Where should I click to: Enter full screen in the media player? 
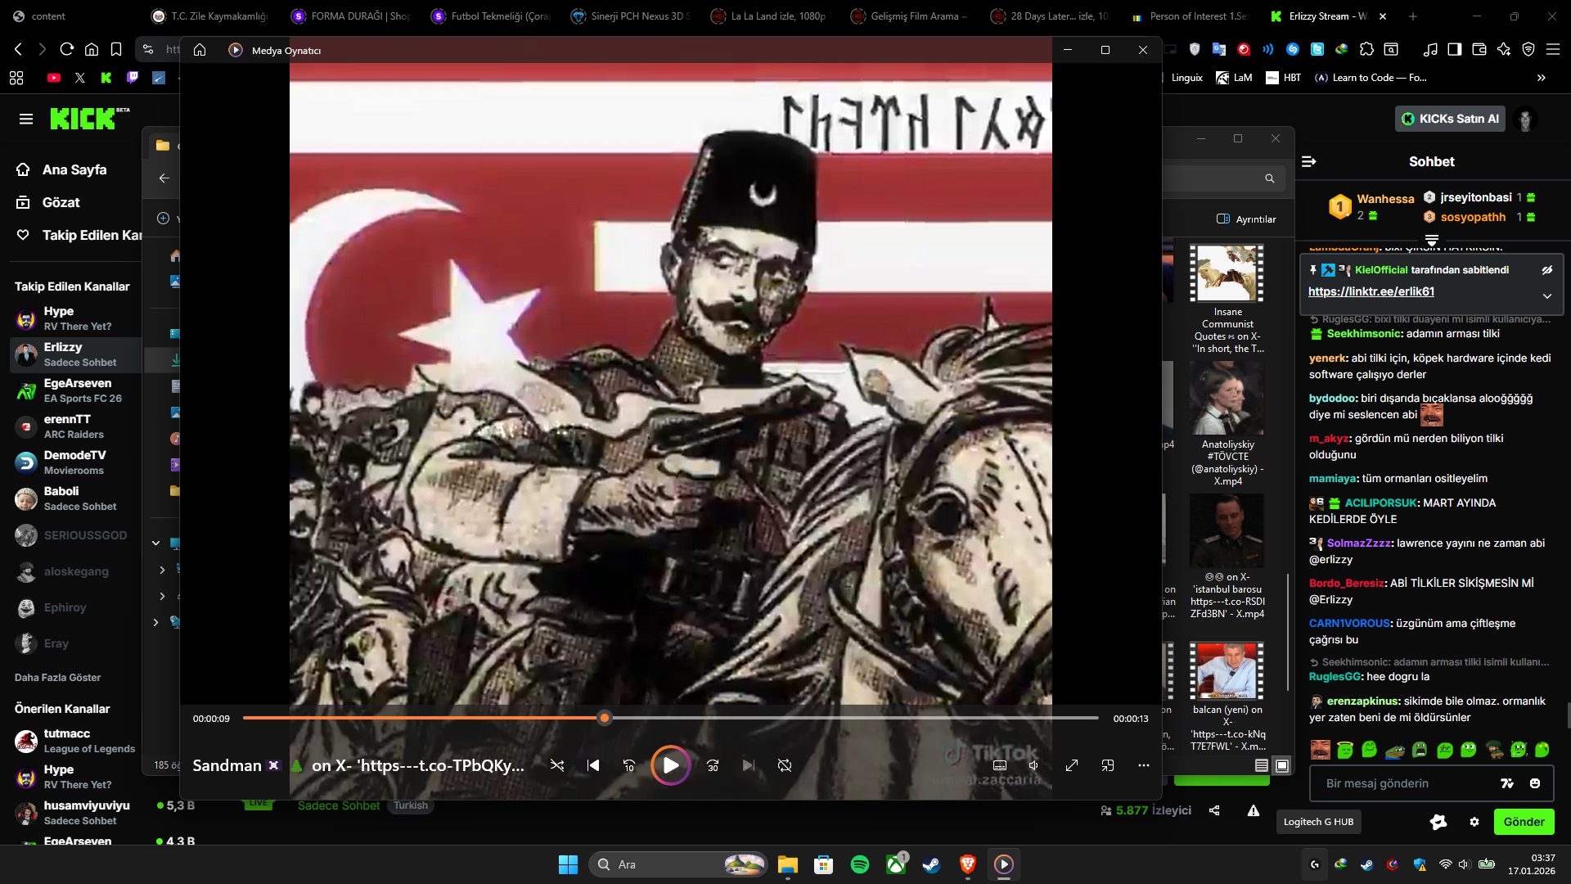click(1072, 765)
